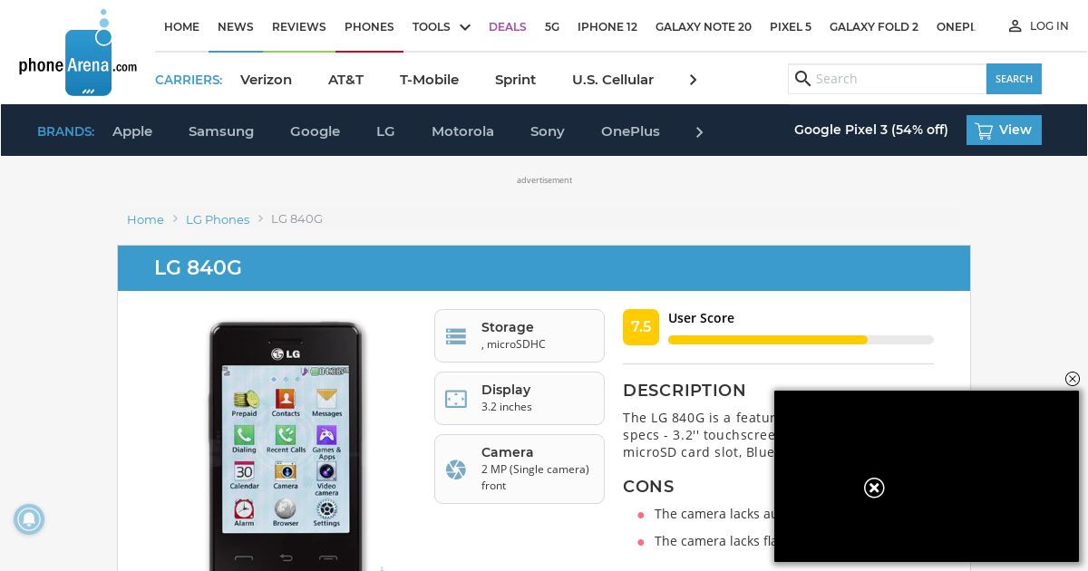Open the Display 3.2 inches spec card

(x=520, y=398)
